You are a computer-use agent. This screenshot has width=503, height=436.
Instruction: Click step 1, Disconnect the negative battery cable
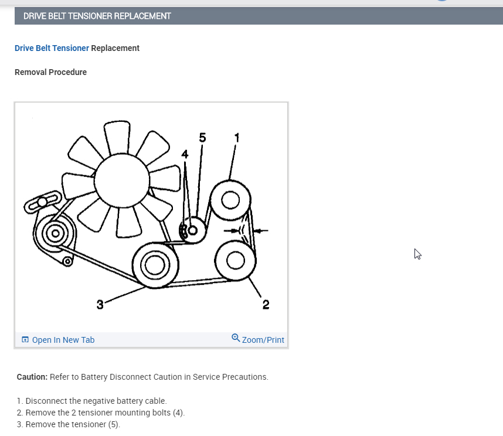pos(91,401)
